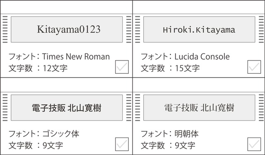
Task: Tick the 明朝体 font checkbox
Action: click(x=254, y=144)
